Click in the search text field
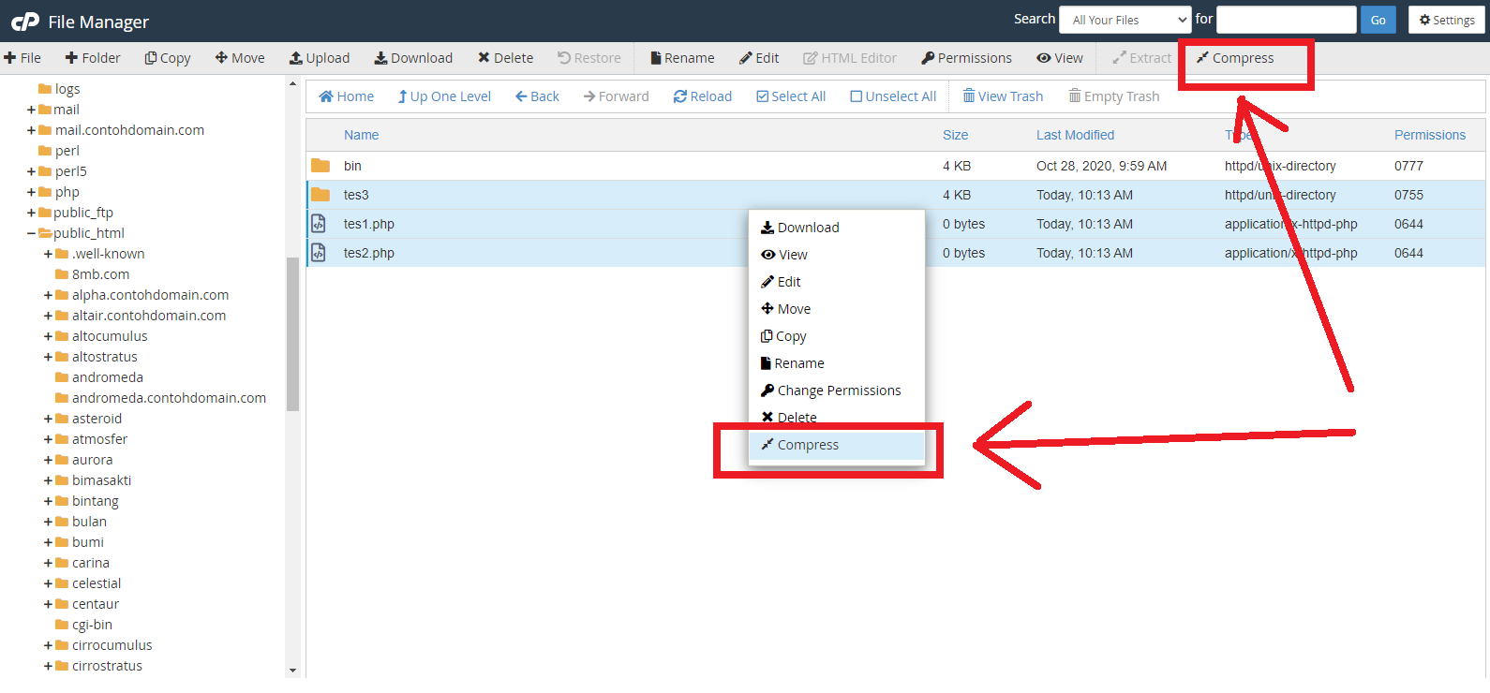Viewport: 1490px width, 693px height. 1285,20
